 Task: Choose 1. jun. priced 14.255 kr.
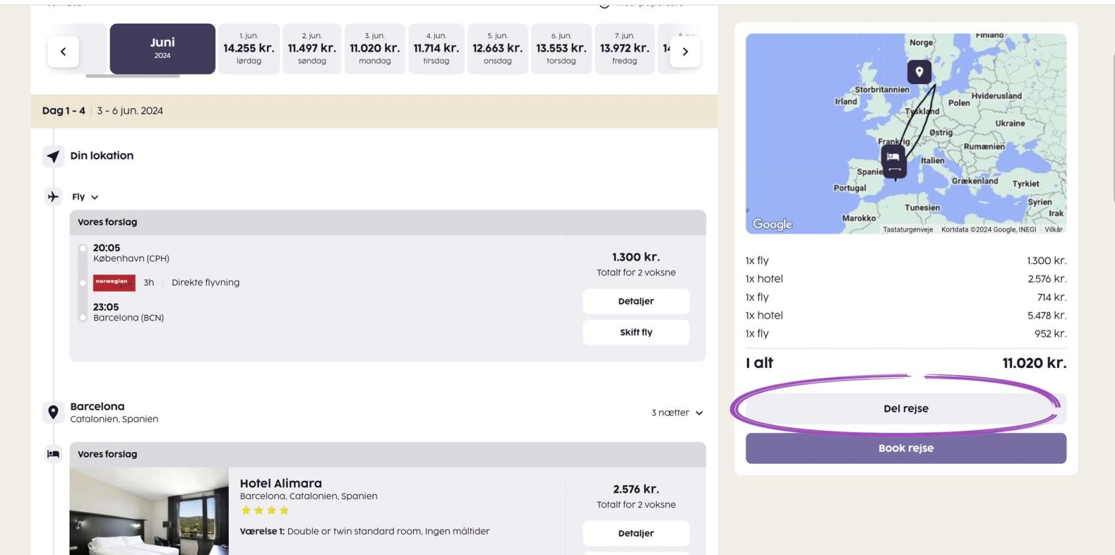248,49
